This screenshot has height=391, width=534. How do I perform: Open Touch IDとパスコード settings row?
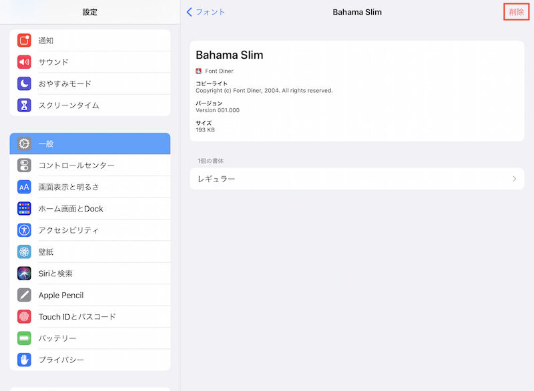pos(90,316)
